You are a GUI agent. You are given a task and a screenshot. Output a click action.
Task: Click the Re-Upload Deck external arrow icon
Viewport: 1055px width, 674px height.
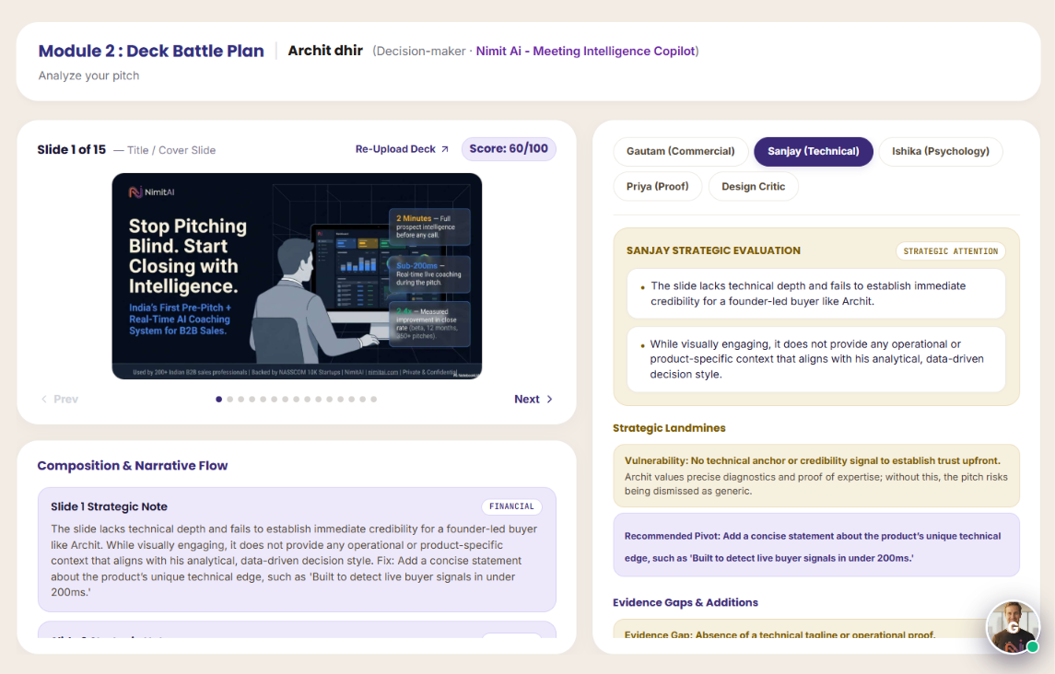(445, 149)
